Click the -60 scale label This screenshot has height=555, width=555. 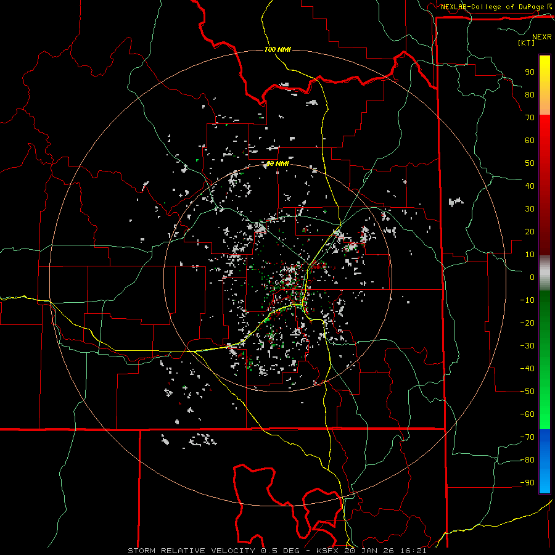(527, 414)
